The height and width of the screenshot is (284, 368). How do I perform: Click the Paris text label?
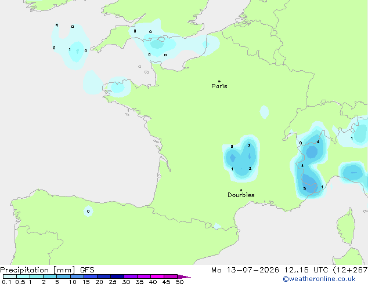(219, 86)
